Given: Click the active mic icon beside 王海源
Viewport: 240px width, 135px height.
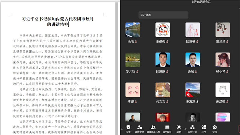Looking at the screenshot, I should click(x=197, y=101).
